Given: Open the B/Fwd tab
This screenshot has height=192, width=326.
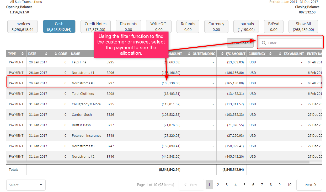Looking at the screenshot, I should [x=274, y=26].
